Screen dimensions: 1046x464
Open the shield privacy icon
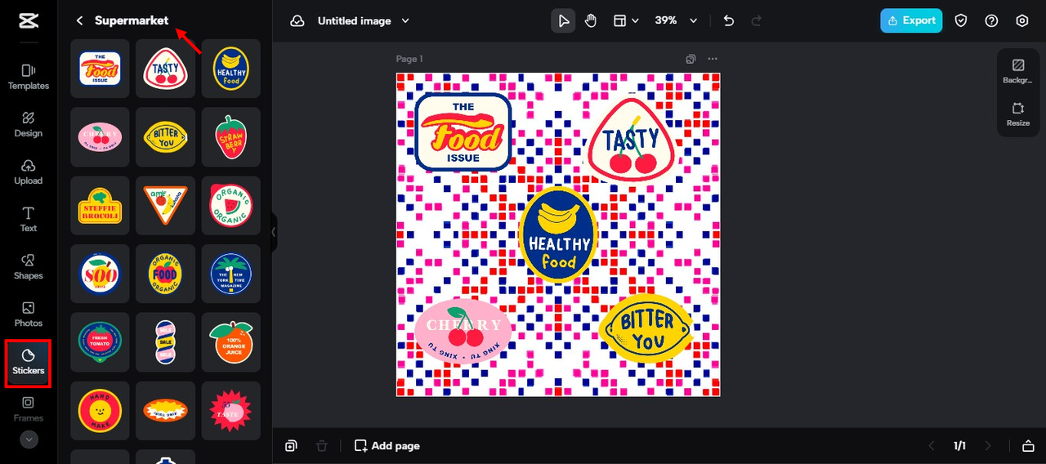point(961,20)
